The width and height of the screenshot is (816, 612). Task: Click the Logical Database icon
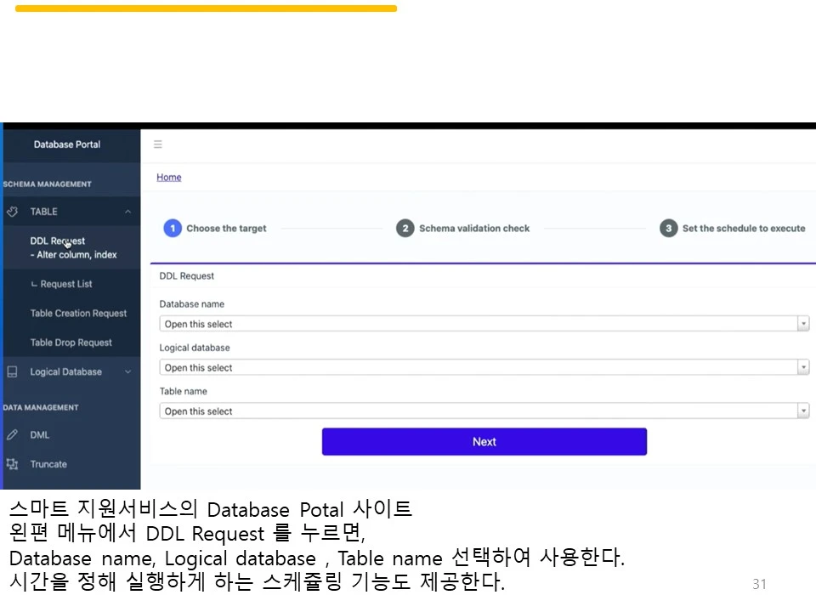click(12, 371)
